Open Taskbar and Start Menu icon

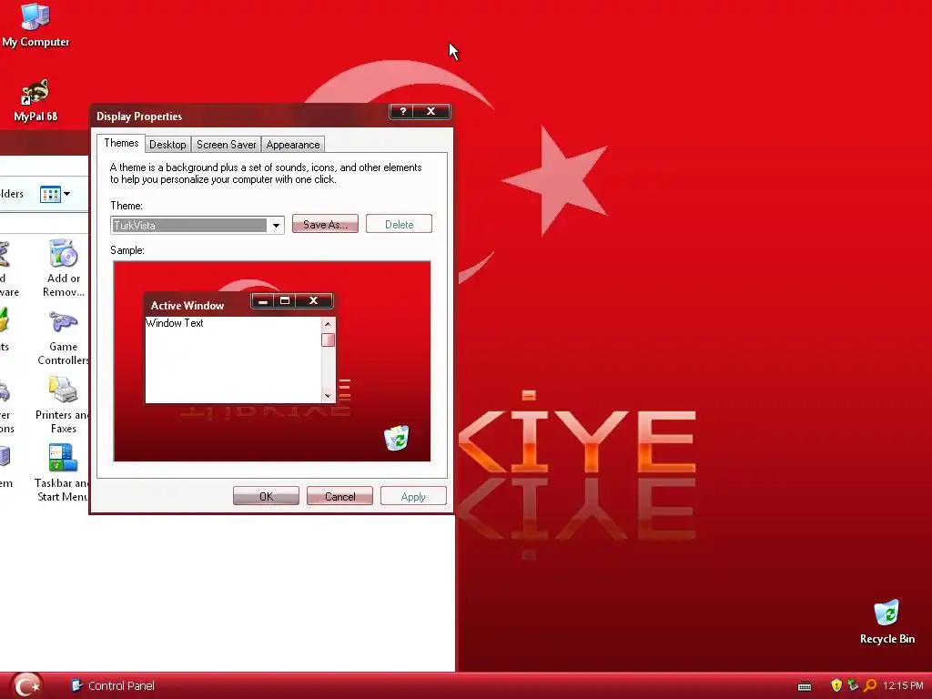click(63, 473)
